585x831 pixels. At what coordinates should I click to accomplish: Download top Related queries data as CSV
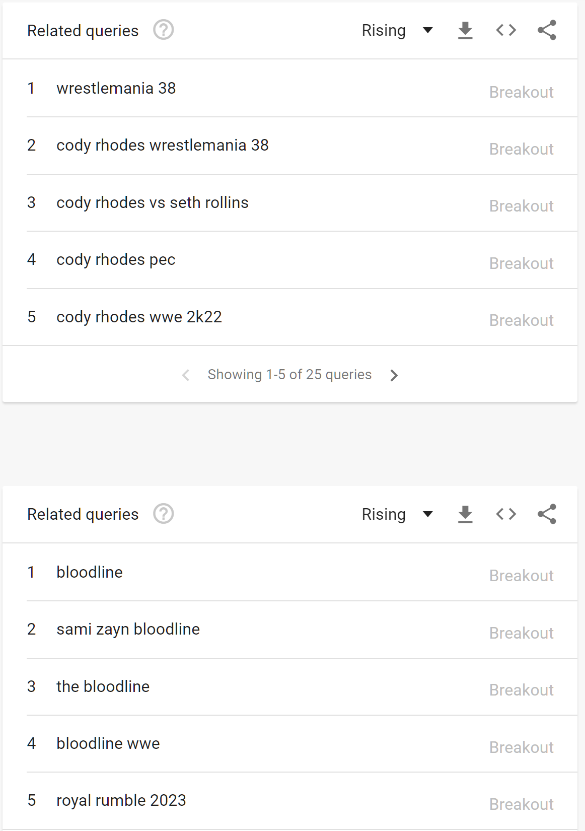465,31
